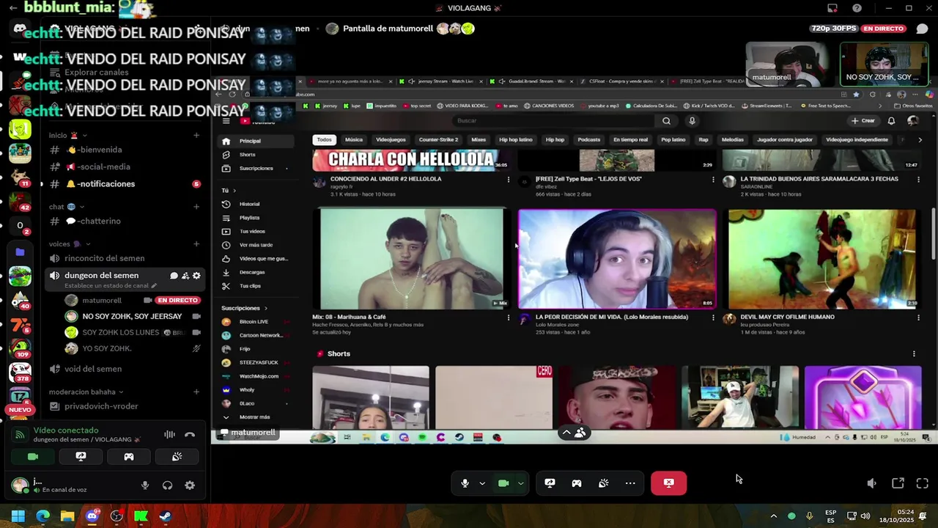
Task: Open Discord user settings gear
Action: coord(190,485)
